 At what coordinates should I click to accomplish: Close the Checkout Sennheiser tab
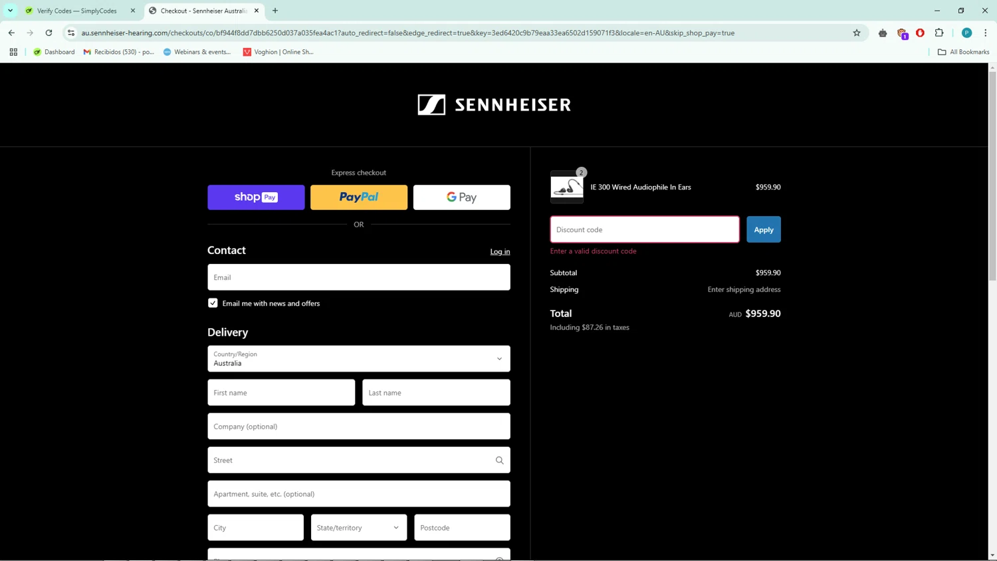point(257,11)
